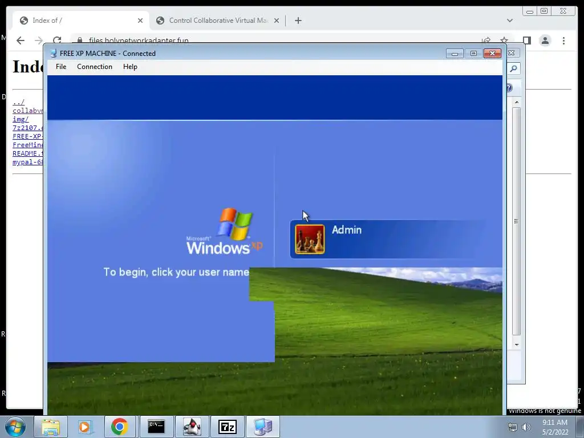
Task: Open the mypal-68 file link
Action: pos(27,162)
